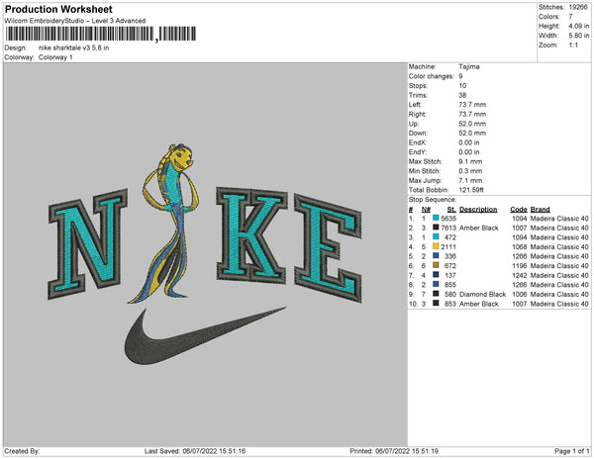Image resolution: width=594 pixels, height=459 pixels.
Task: Click code 1242 in stop row 7
Action: point(520,275)
